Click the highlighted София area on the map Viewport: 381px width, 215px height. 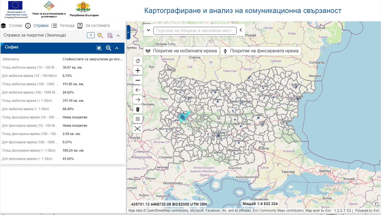[x=183, y=117]
